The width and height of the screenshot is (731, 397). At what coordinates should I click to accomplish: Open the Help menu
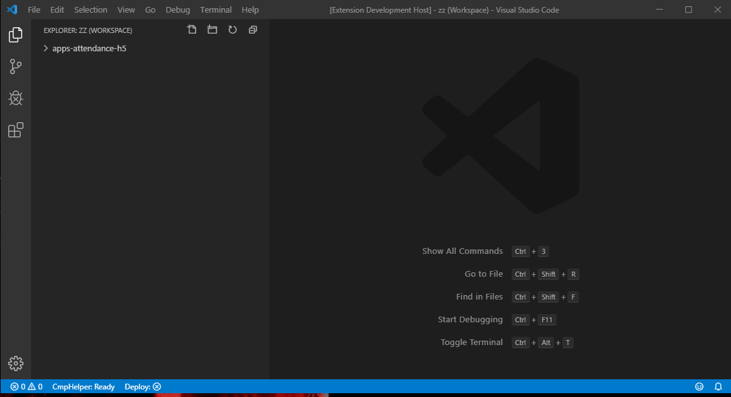(250, 9)
